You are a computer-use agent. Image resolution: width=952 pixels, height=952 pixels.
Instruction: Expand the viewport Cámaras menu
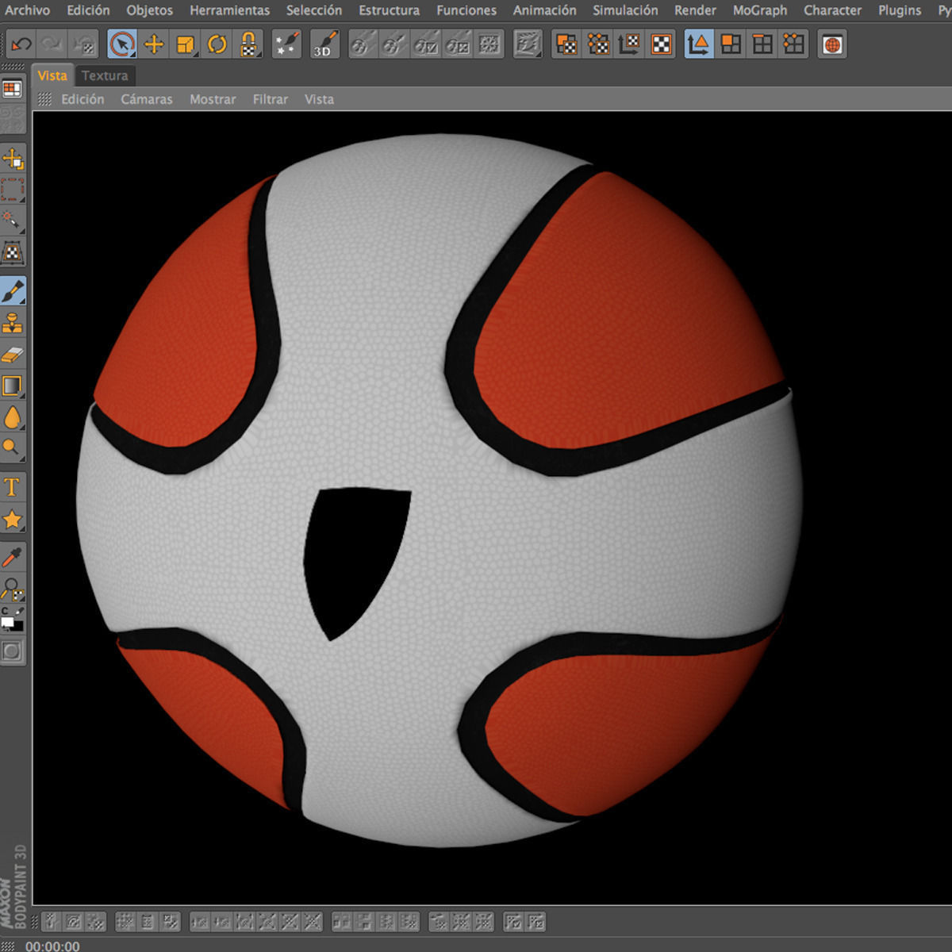[146, 99]
